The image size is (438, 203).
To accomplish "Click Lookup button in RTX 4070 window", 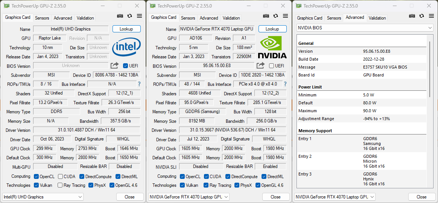I will (x=272, y=29).
